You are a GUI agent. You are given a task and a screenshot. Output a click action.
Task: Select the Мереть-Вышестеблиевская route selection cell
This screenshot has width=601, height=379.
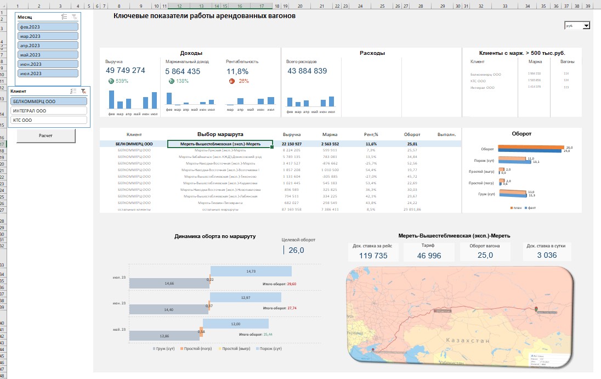[219, 144]
